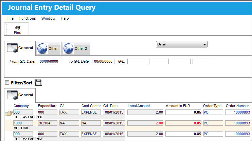This screenshot has width=252, height=141.
Task: Open the Functions menu
Action: tap(28, 18)
